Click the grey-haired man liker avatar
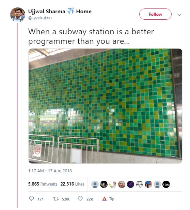 (122, 184)
